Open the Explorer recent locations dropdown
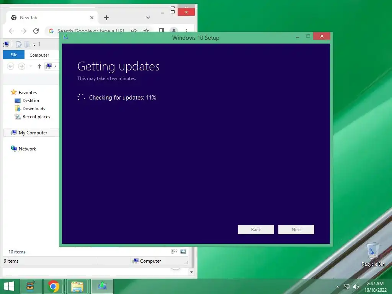392x294 pixels. (x=31, y=66)
